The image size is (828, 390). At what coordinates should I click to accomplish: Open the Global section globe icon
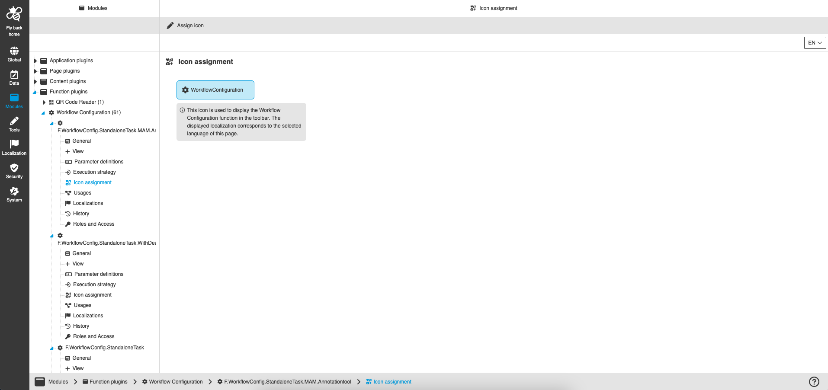click(14, 51)
